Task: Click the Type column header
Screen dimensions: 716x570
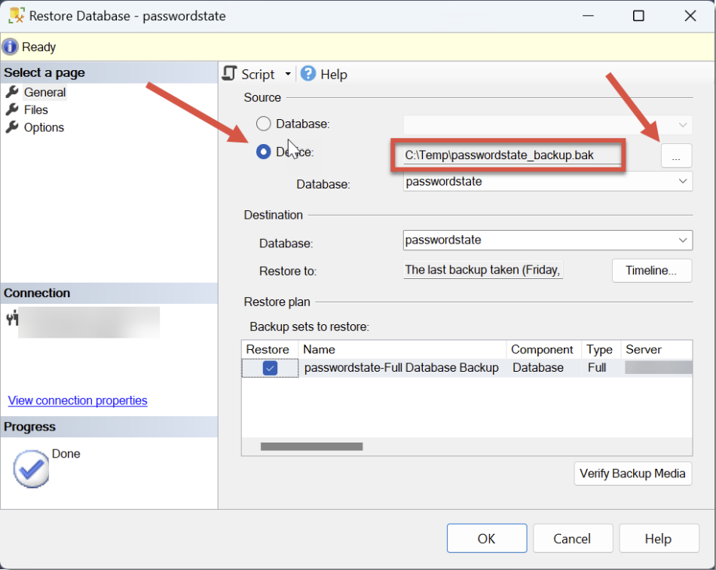Action: click(x=601, y=349)
